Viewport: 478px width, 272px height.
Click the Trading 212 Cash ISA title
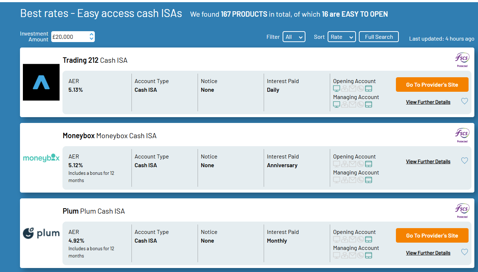click(x=95, y=60)
